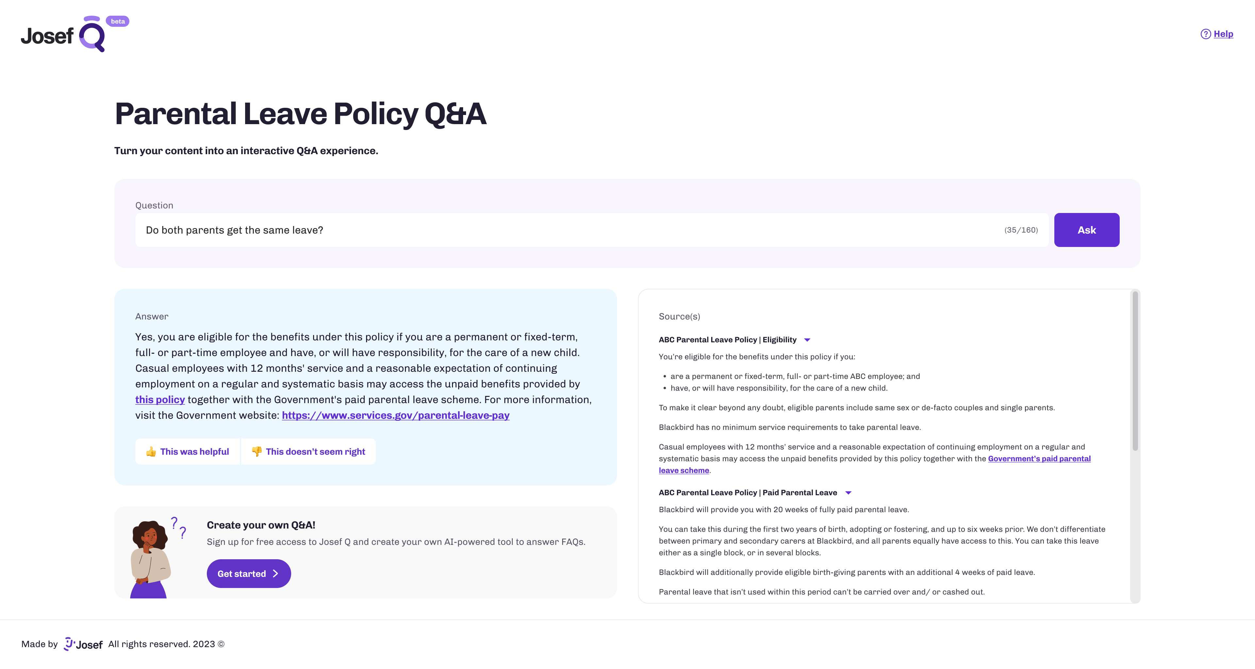Click the Get started button
Screen dimensions: 1255x669
click(x=248, y=574)
